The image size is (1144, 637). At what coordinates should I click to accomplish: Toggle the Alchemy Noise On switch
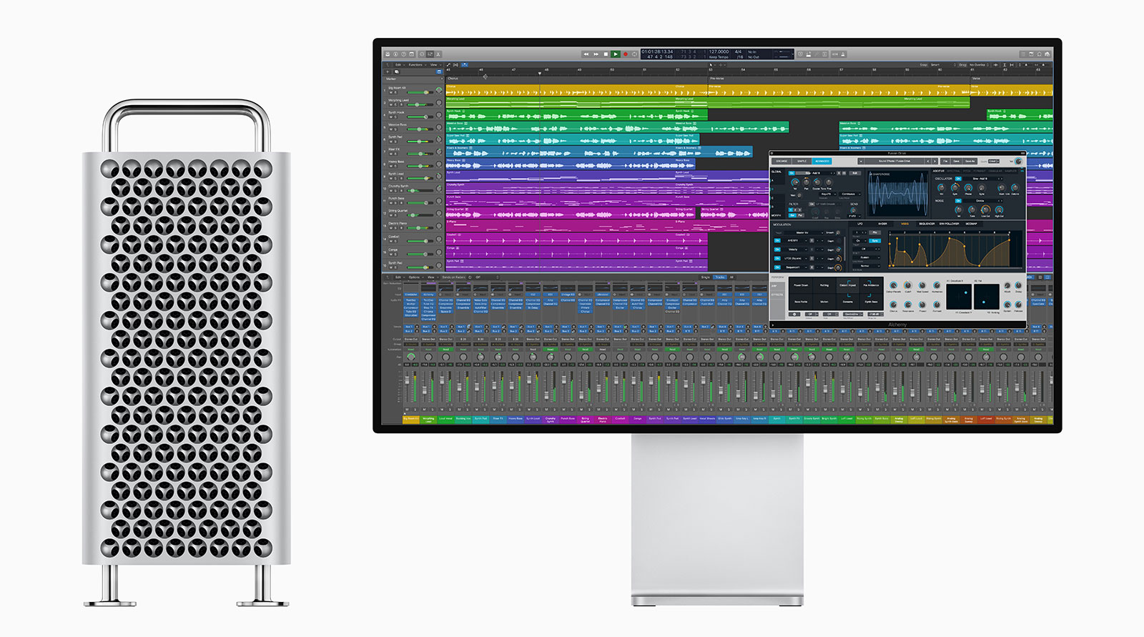click(958, 201)
